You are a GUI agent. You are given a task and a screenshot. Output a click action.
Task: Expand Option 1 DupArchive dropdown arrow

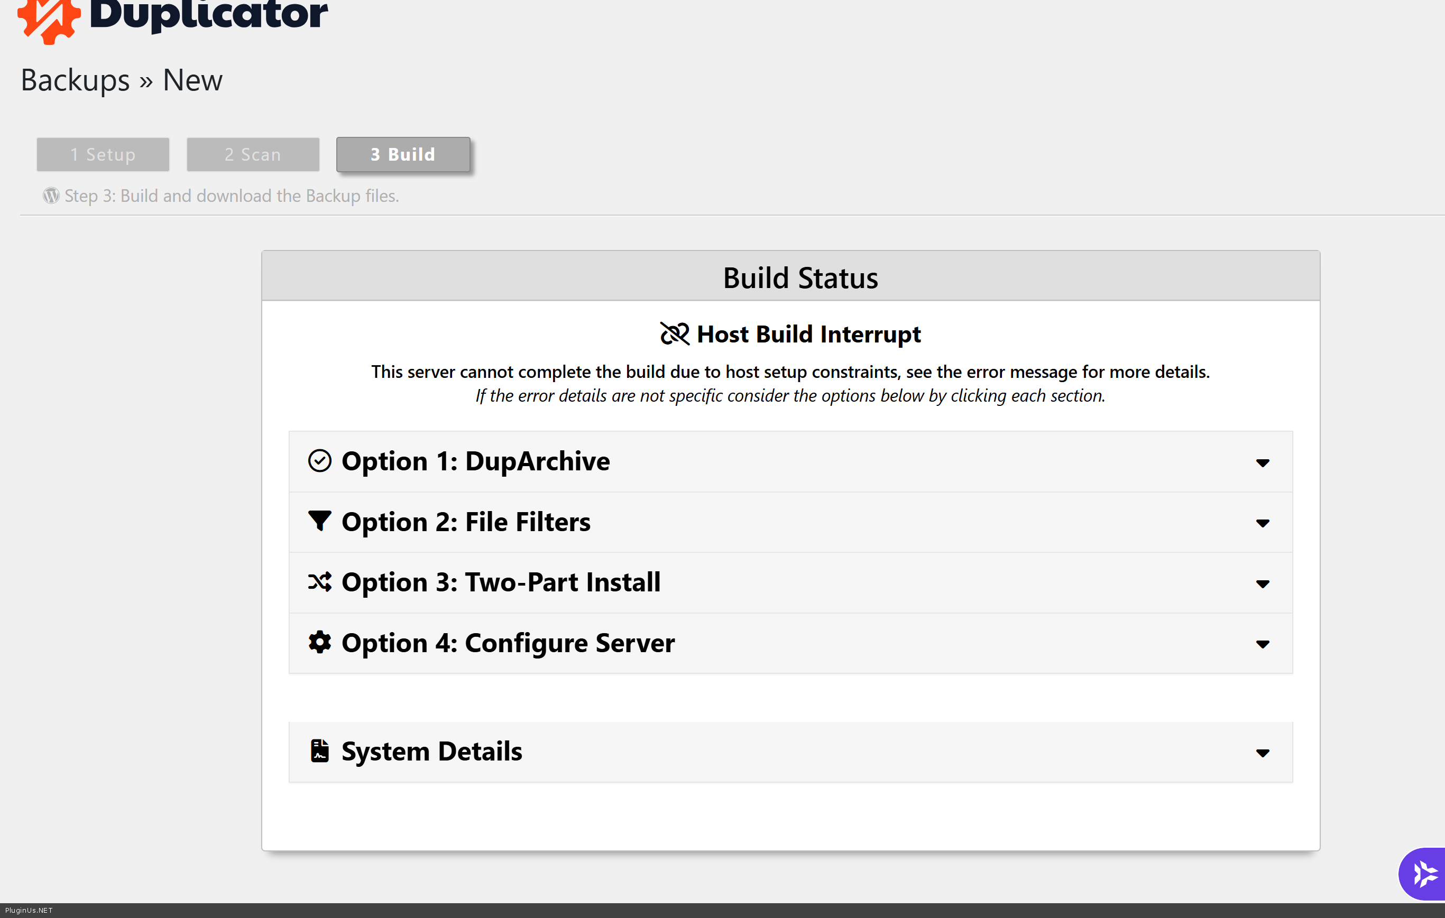(x=1262, y=462)
